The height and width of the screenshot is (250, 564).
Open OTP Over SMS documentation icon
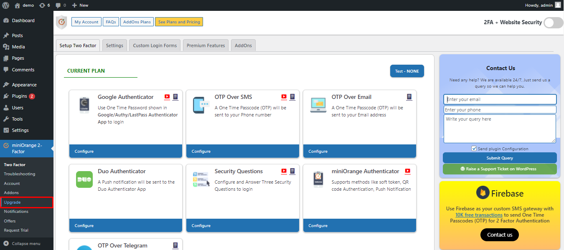(x=292, y=97)
